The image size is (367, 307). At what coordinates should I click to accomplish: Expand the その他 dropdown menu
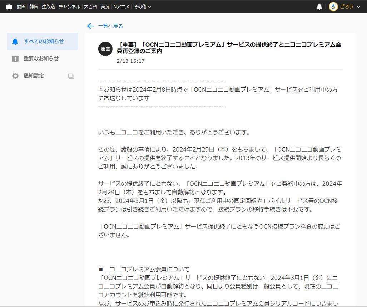coord(142,7)
